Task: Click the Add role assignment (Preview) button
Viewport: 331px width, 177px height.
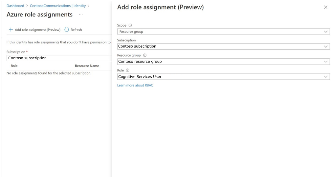Action: (34, 30)
